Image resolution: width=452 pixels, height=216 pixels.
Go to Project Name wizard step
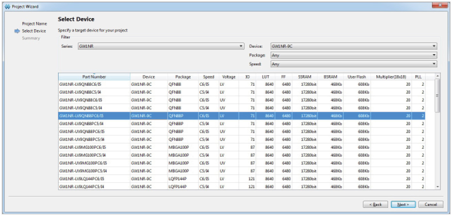tap(34, 24)
